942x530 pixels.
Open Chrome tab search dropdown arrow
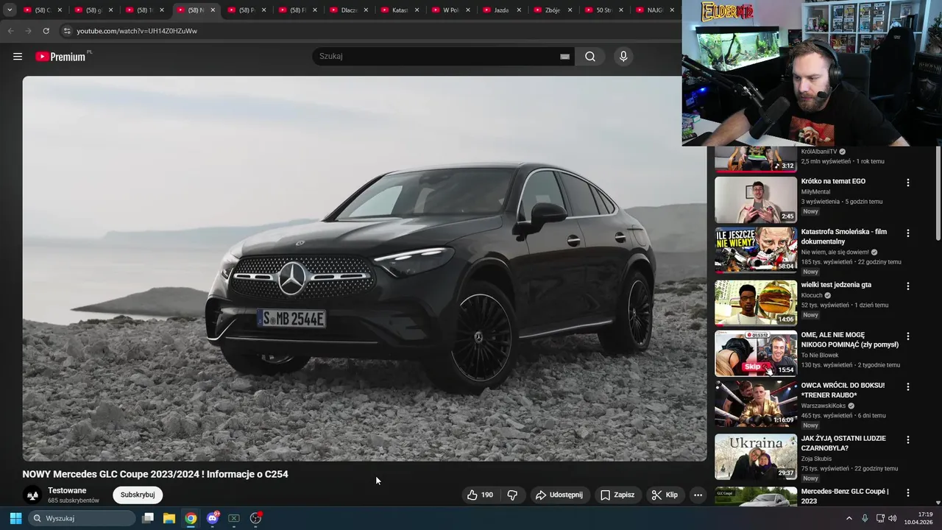point(10,10)
